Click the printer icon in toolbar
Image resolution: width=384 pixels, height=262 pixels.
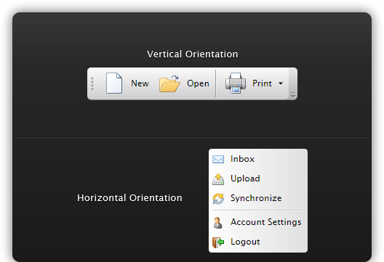pos(236,83)
